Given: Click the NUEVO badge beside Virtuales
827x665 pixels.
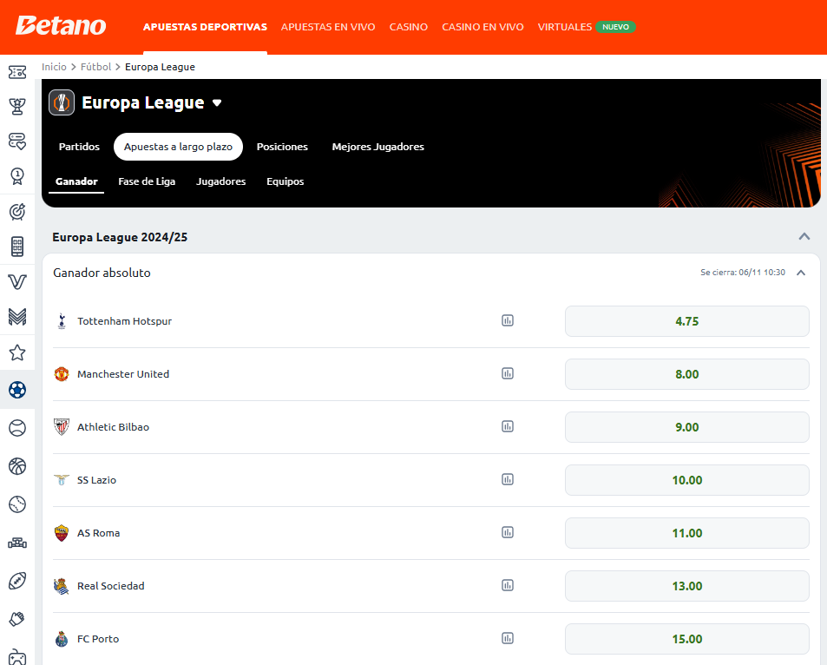Looking at the screenshot, I should pos(615,27).
